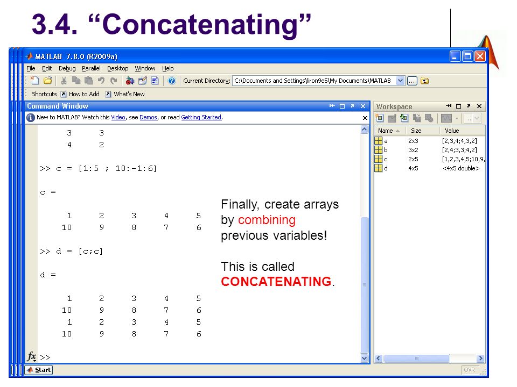
Task: Click the Workspace plot icon
Action: (446, 118)
